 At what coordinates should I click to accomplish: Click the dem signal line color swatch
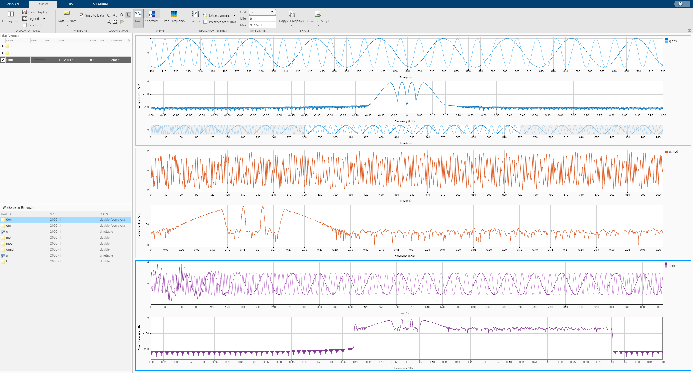tap(39, 60)
